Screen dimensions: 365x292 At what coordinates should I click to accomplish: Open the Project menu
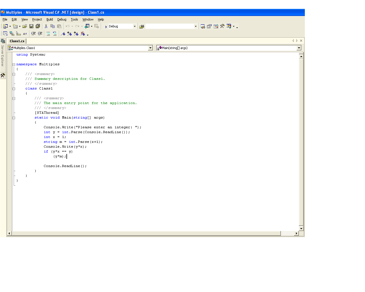(37, 19)
